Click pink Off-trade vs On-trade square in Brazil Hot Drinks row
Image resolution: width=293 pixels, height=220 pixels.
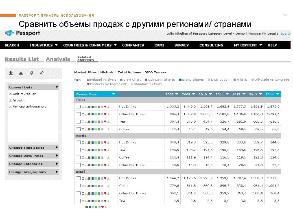(102, 178)
